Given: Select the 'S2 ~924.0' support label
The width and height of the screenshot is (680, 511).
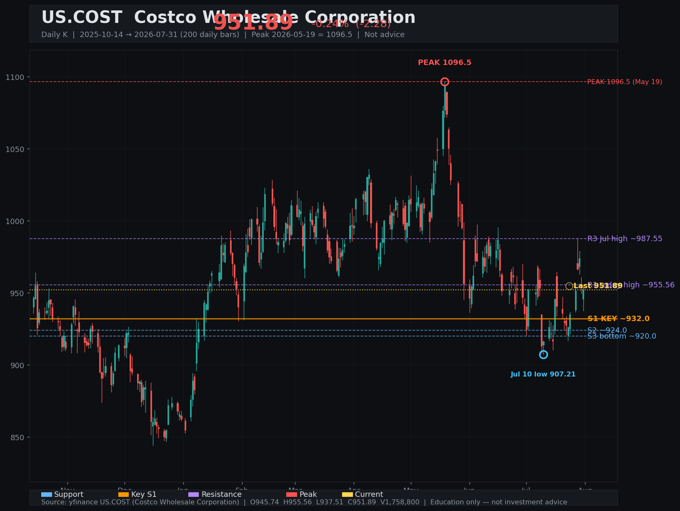Looking at the screenshot, I should click(607, 330).
